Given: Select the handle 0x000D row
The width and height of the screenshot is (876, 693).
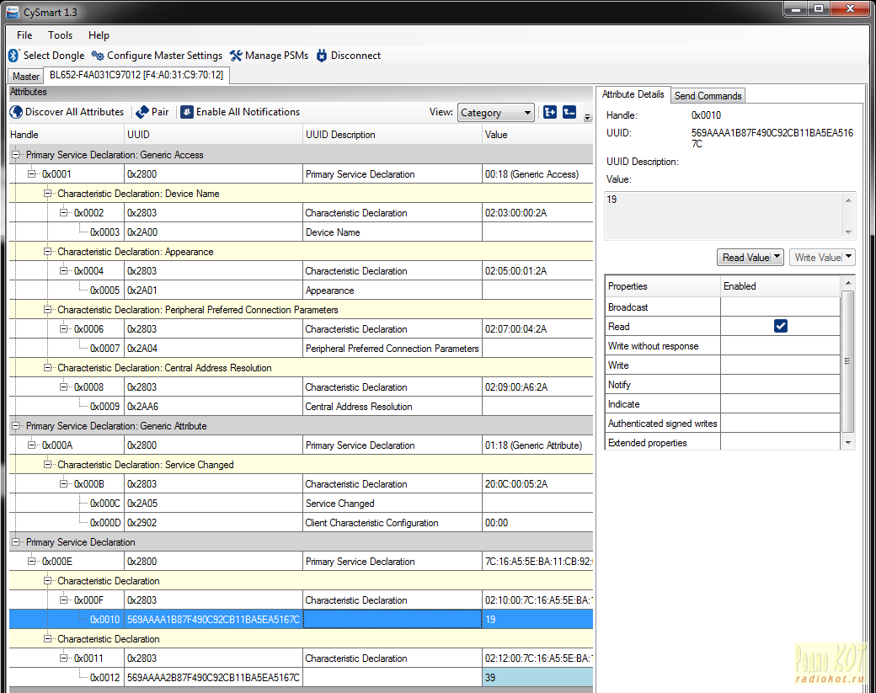Looking at the screenshot, I should [x=301, y=522].
